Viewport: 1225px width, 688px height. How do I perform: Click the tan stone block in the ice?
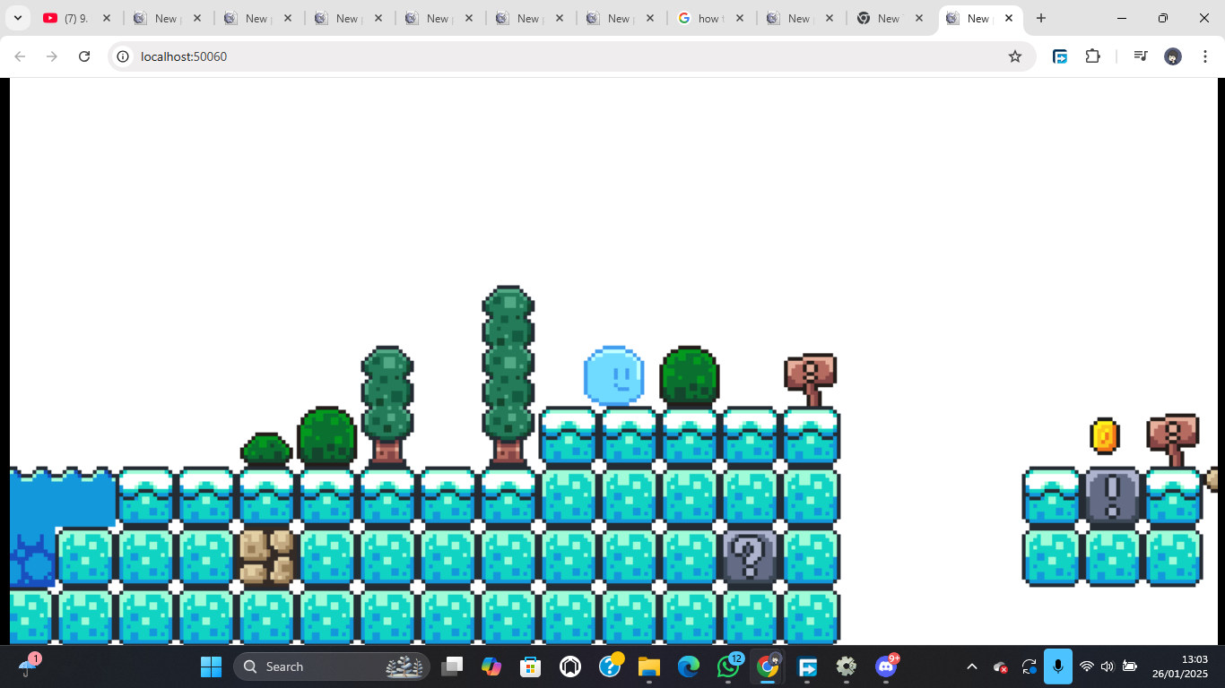pyautogui.click(x=267, y=557)
